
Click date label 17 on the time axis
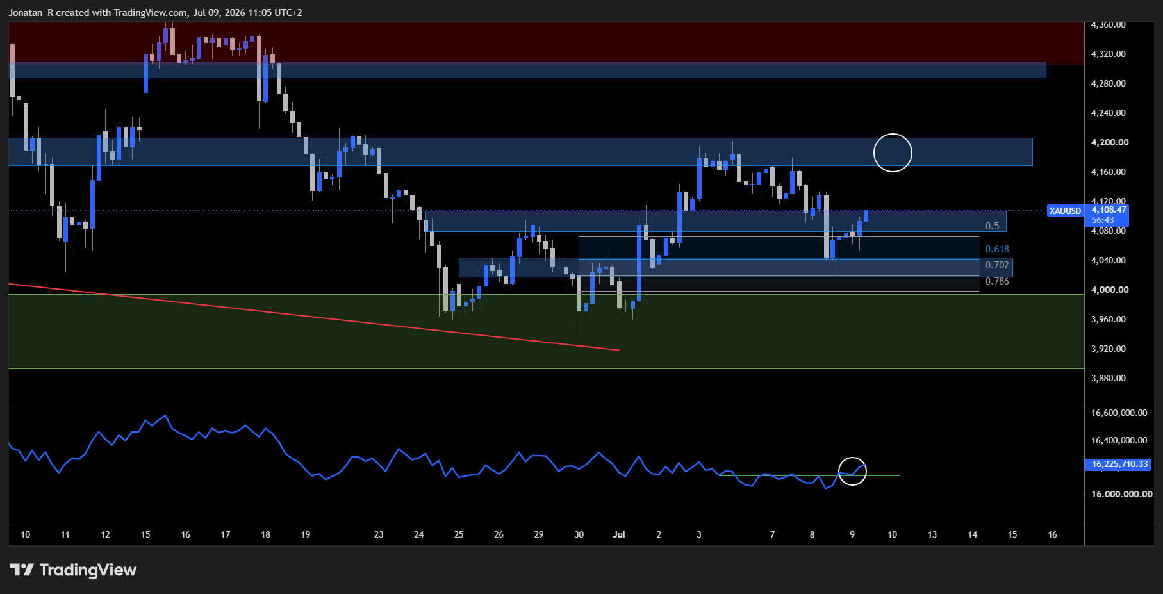226,534
